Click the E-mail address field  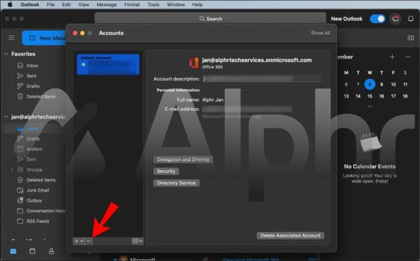tap(247, 109)
